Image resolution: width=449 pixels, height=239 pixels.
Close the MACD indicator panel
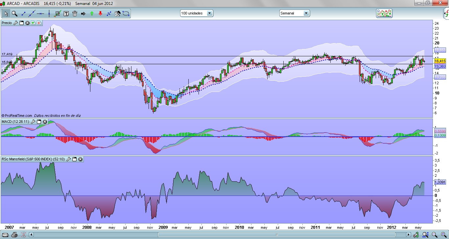click(x=45, y=122)
